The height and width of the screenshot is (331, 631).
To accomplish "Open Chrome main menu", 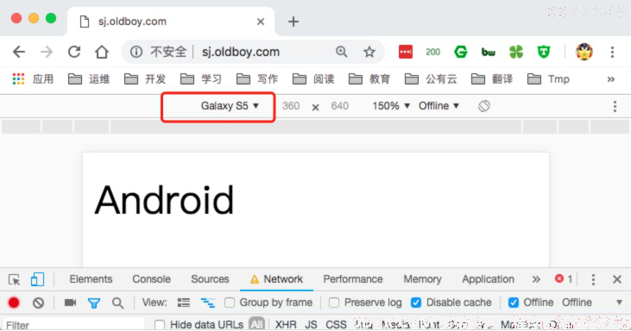I will click(612, 52).
